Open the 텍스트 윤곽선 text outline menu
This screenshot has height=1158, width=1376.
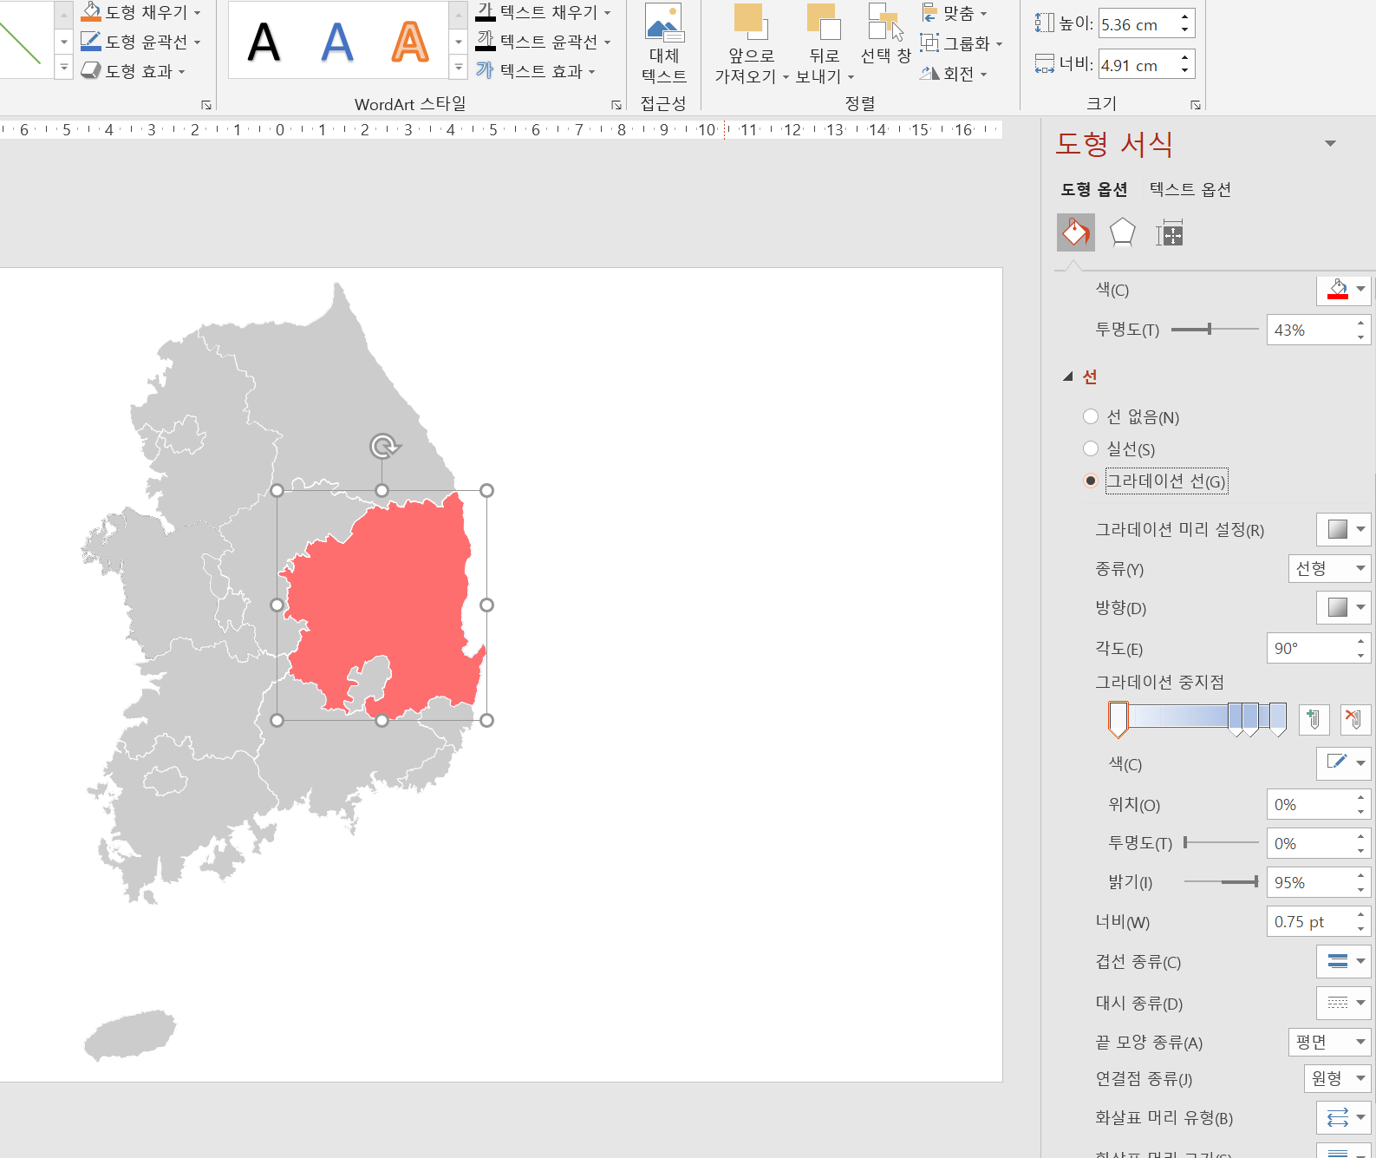[x=544, y=42]
